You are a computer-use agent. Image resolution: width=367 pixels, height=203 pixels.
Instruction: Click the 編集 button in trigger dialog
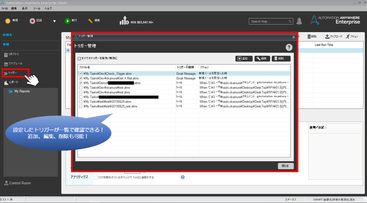click(x=262, y=58)
